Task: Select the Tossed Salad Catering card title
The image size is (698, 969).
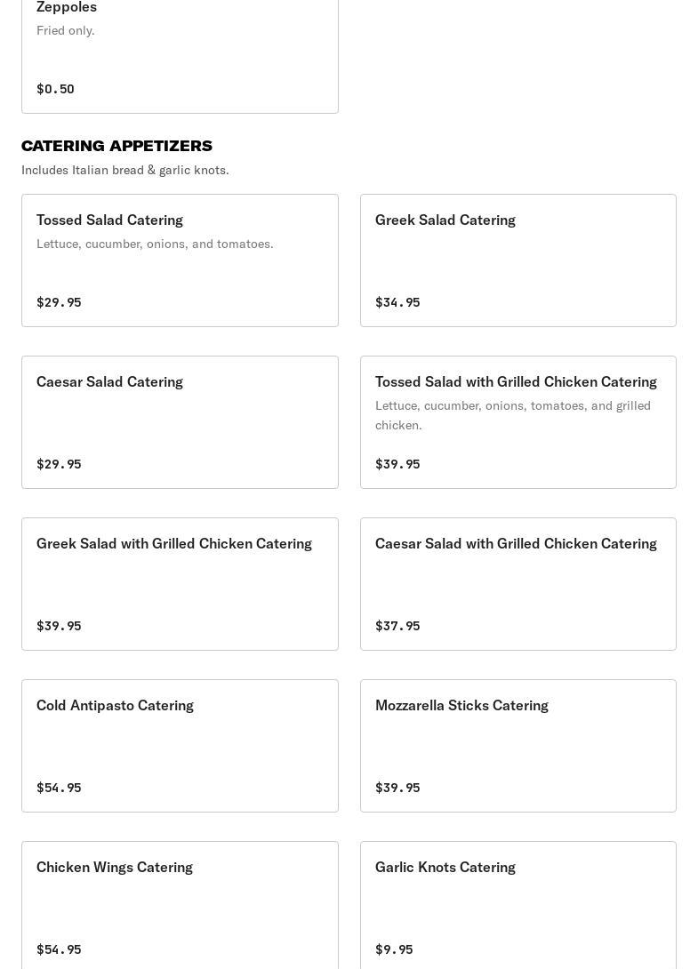Action: (x=109, y=220)
